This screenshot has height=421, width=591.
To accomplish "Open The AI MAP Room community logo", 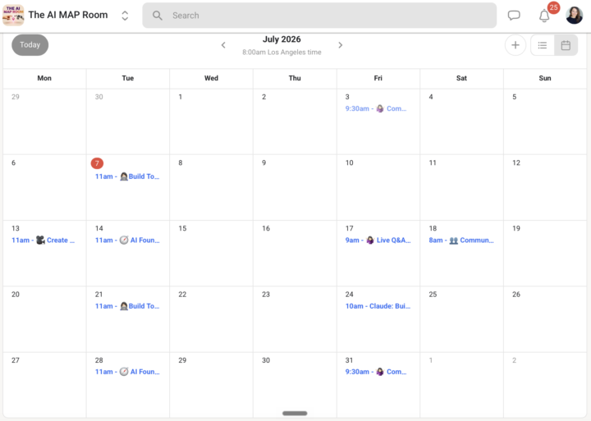I will [13, 15].
